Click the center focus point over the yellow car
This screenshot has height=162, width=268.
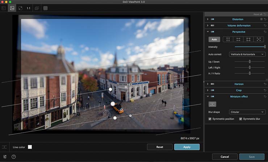coord(113,104)
